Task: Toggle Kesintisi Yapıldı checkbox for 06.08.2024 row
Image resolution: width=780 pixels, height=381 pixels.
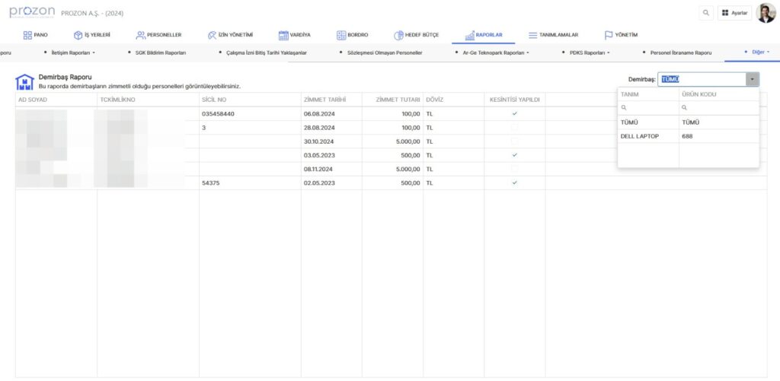Action: [514, 113]
